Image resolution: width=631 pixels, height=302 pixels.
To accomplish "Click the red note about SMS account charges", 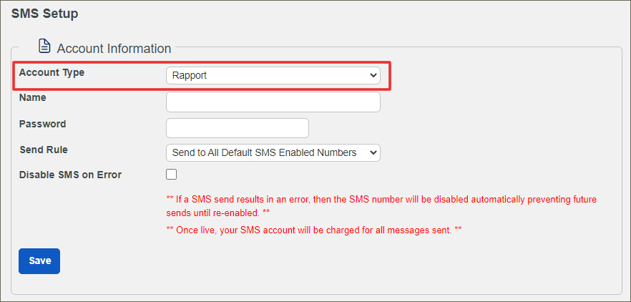I will pos(314,230).
